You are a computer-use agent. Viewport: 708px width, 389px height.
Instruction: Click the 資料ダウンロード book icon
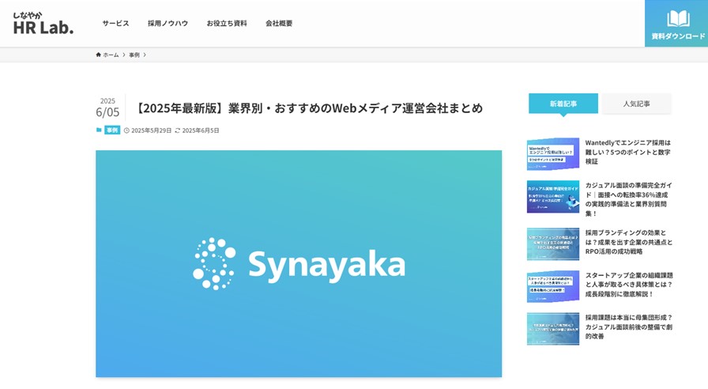pyautogui.click(x=678, y=18)
